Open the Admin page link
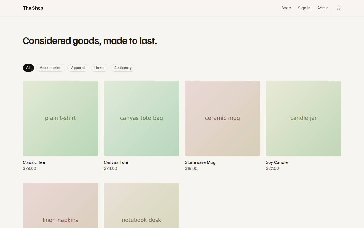This screenshot has height=228, width=364. pos(323,8)
